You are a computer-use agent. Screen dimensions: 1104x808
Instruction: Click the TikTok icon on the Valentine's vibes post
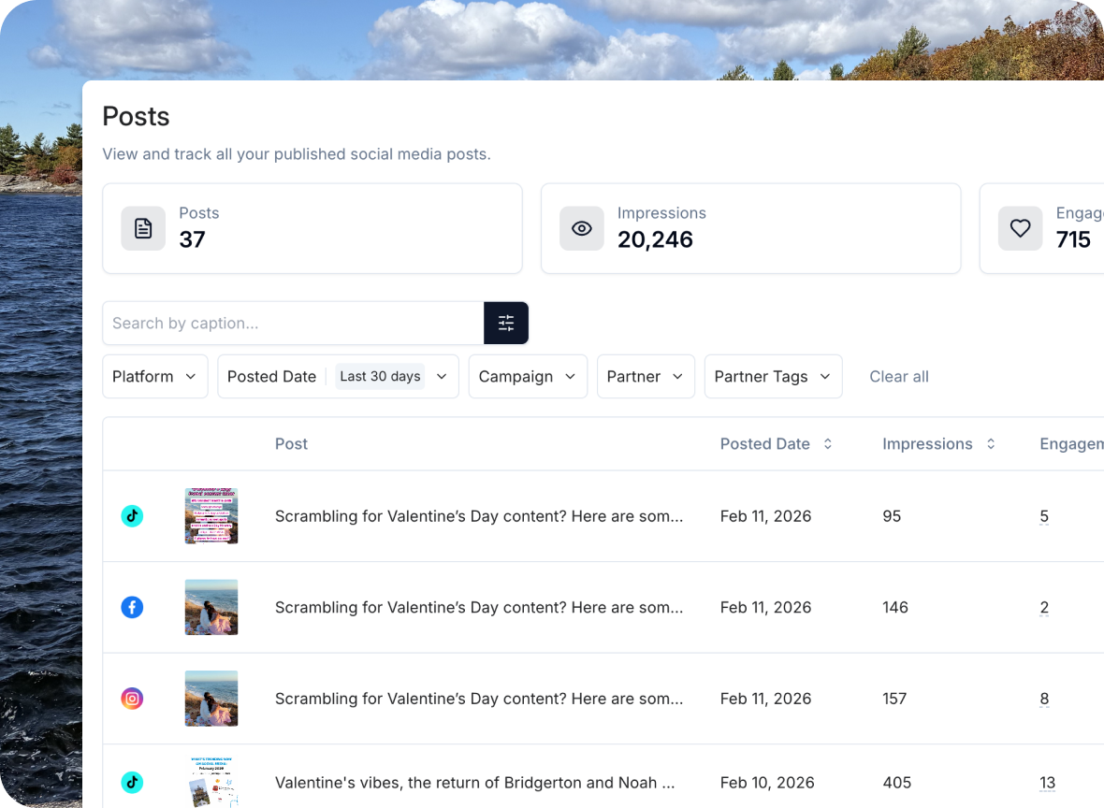pyautogui.click(x=132, y=783)
